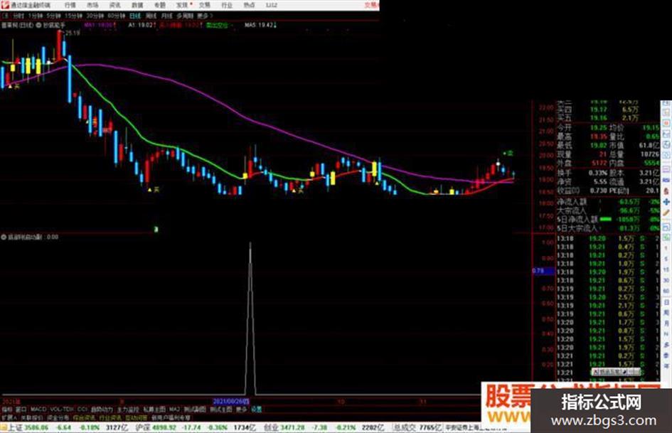This screenshot has width=672, height=433.
Task: Expand the 更多 periods list
Action: tap(203, 16)
